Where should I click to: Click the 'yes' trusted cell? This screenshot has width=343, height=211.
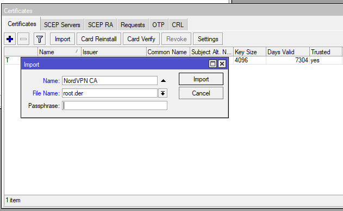(x=326, y=60)
